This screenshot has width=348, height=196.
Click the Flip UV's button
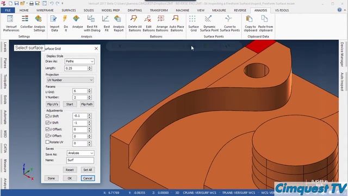tap(53, 104)
